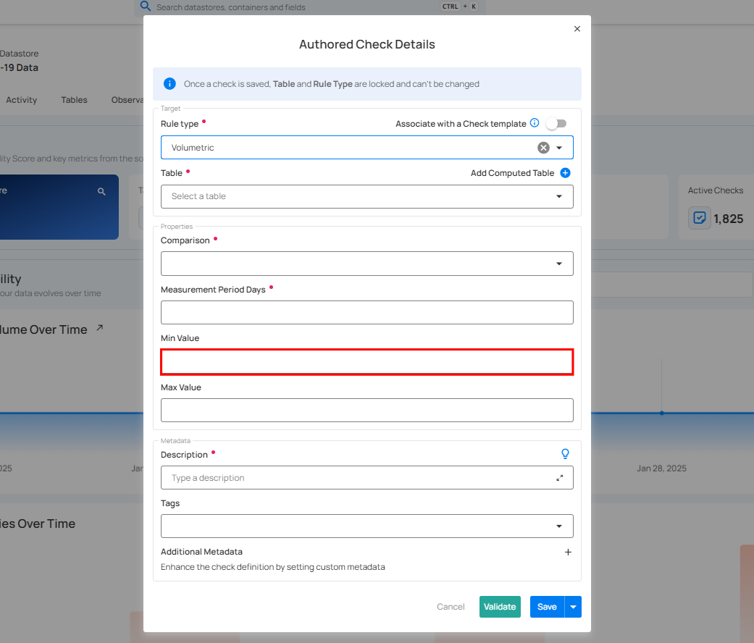Click the description suggestion lightbulb icon
Image resolution: width=754 pixels, height=643 pixels.
pyautogui.click(x=566, y=454)
